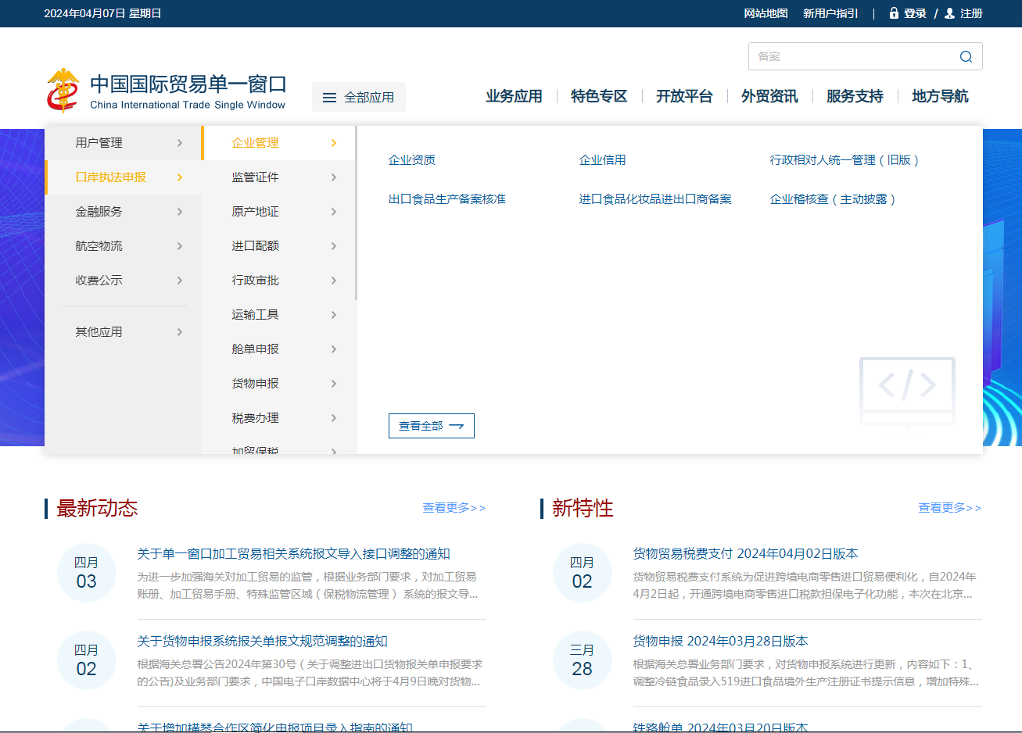Expand the 金融服务 submenu chevron
Screen dimensions: 1022x733
pos(180,212)
